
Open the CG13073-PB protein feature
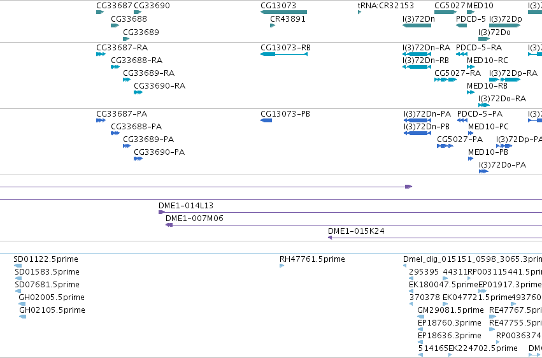[x=266, y=120]
